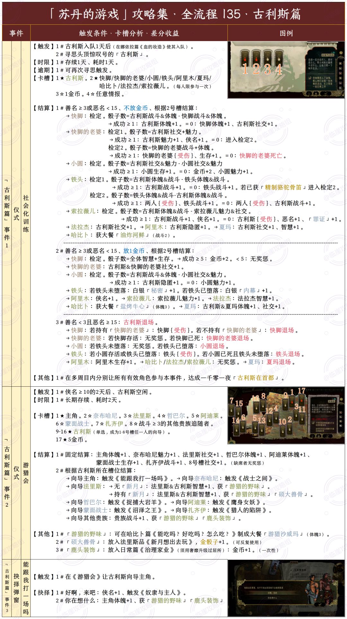Click the confirm checkmark in the Hunting Party screenshot
This screenshot has height=619, width=347.
tap(328, 436)
